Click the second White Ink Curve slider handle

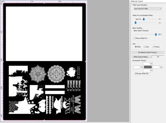click(136, 22)
